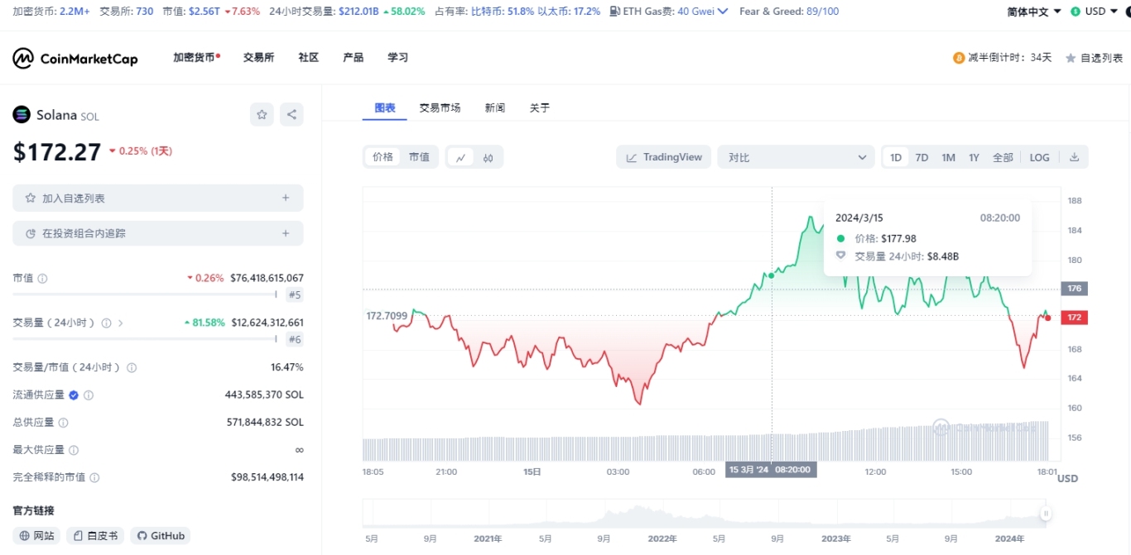This screenshot has height=555, width=1131.
Task: Switch to the 新闻 tab
Action: click(x=495, y=108)
